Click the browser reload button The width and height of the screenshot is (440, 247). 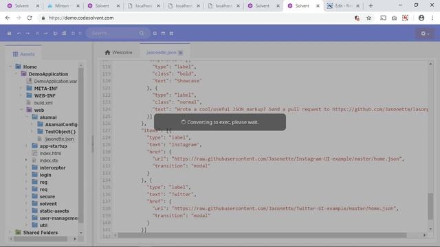click(x=30, y=18)
